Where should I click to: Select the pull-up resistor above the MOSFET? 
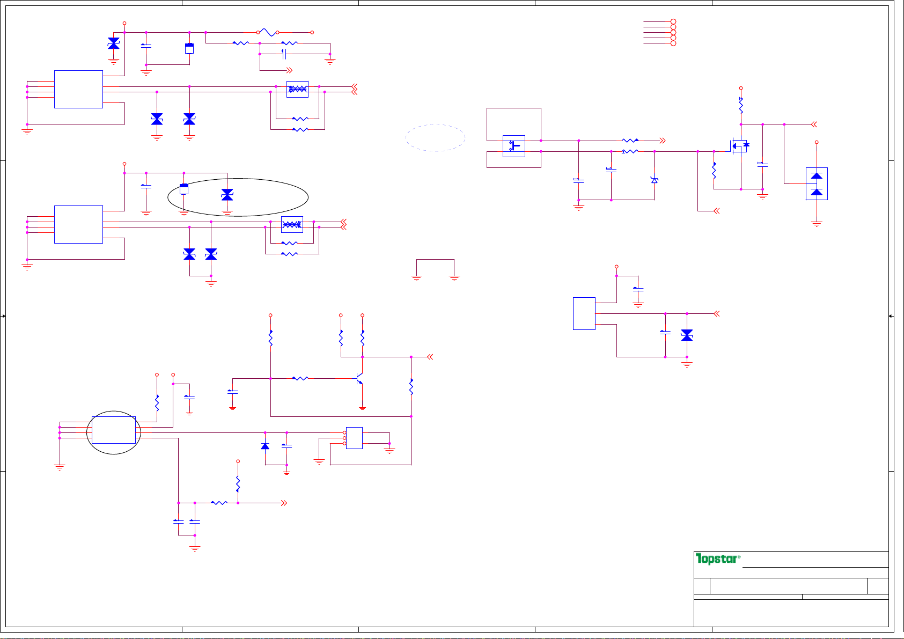(x=740, y=106)
